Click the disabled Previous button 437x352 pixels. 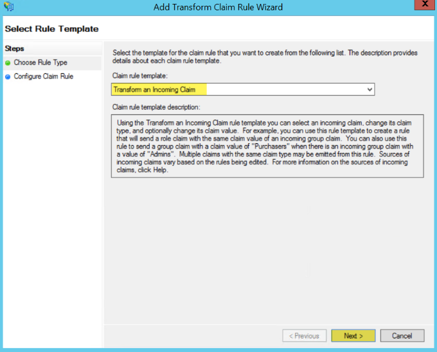tap(304, 335)
